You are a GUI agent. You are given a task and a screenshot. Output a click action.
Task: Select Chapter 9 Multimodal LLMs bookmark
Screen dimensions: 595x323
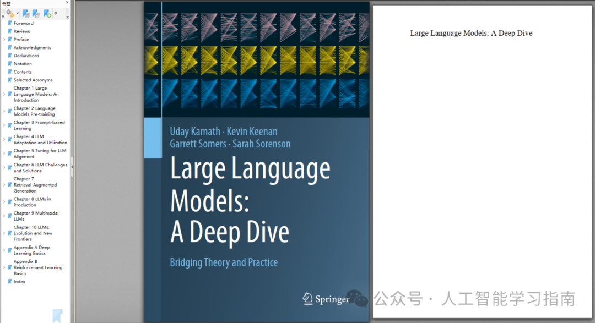[x=36, y=216]
